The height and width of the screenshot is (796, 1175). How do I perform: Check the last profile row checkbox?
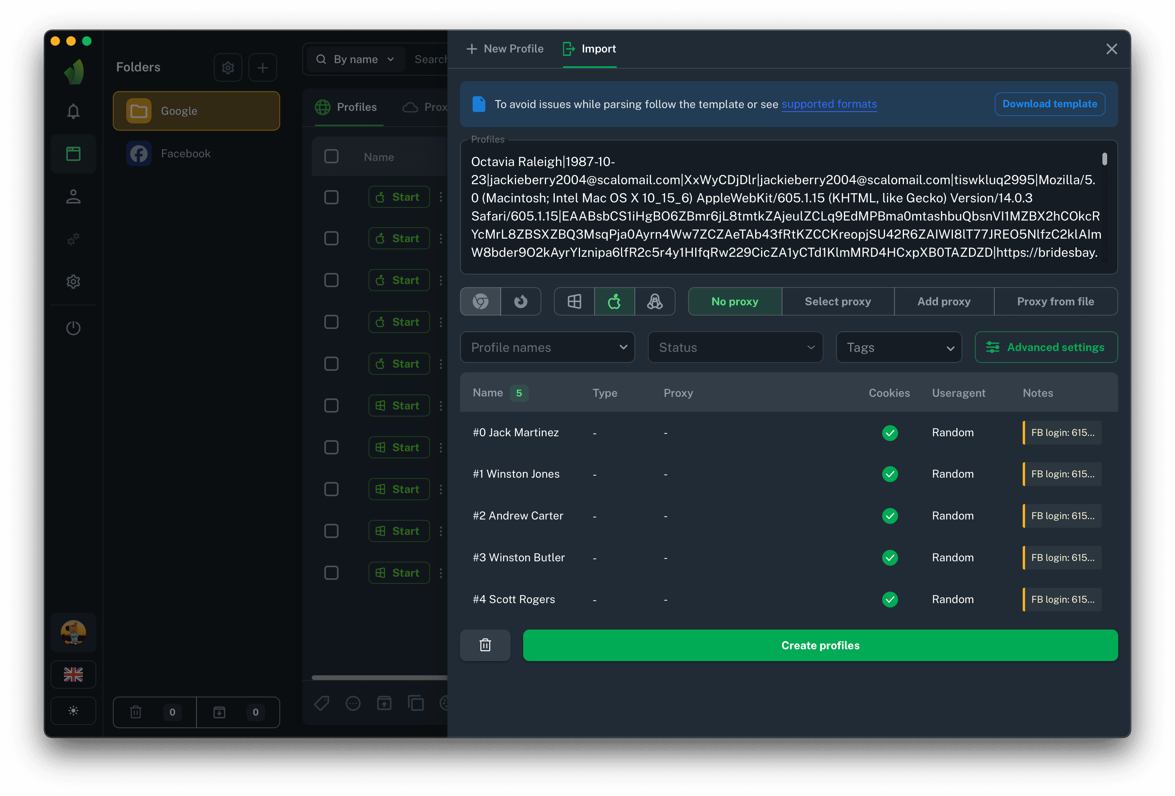click(x=331, y=573)
